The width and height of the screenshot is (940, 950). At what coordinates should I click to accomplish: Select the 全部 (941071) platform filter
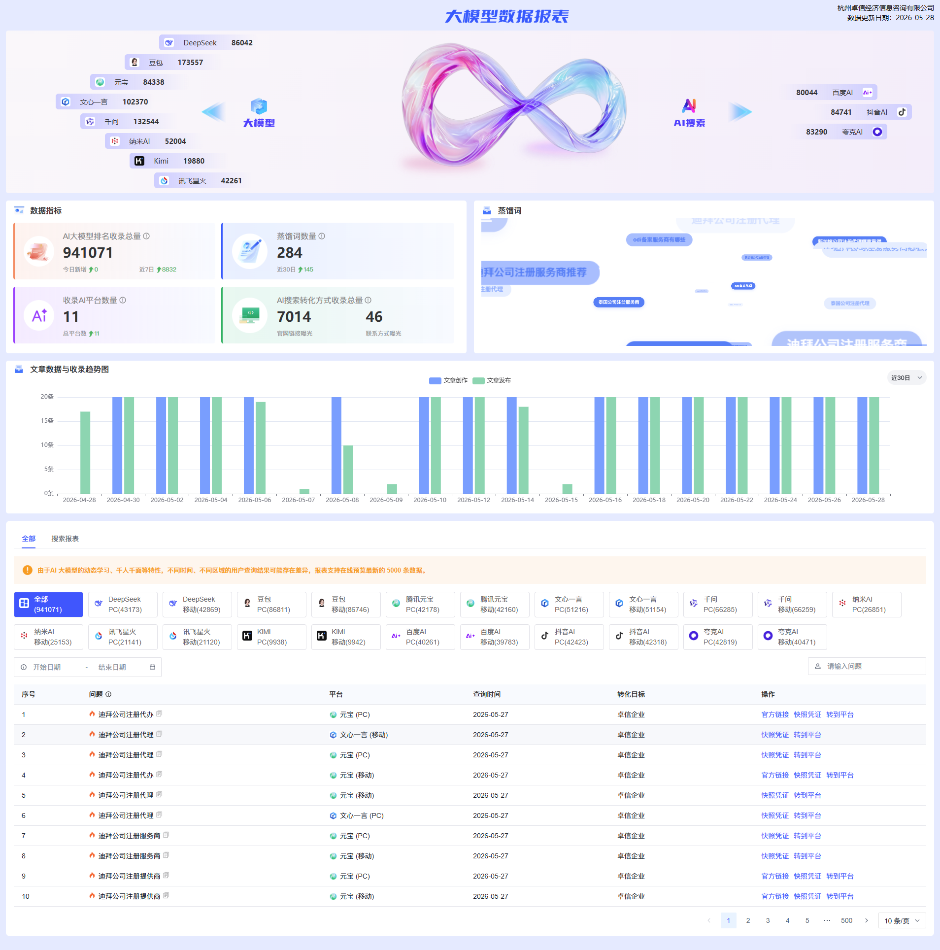click(x=48, y=605)
